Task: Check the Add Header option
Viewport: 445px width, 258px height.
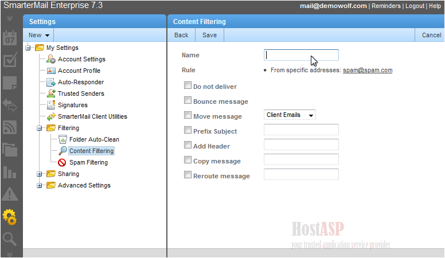Action: [188, 144]
